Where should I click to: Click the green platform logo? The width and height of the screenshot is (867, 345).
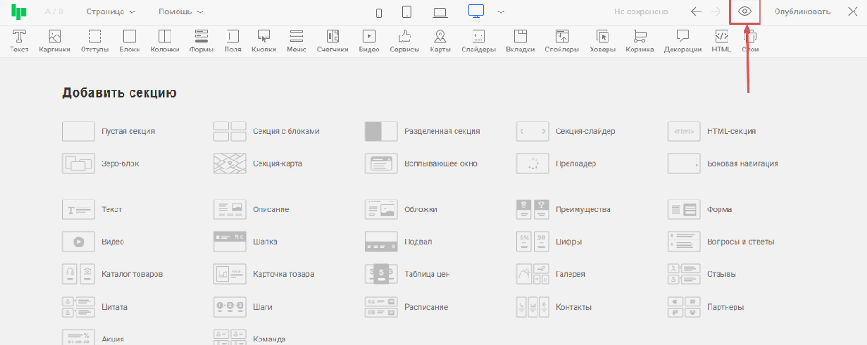tap(19, 12)
